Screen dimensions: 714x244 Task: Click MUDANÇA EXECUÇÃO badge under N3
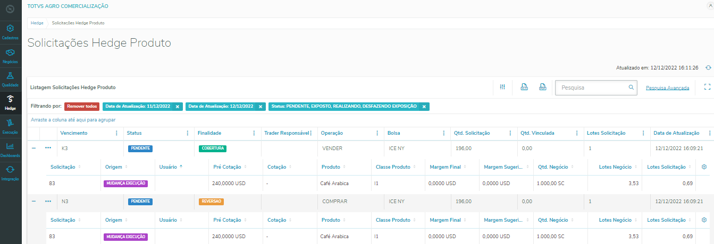(x=125, y=237)
